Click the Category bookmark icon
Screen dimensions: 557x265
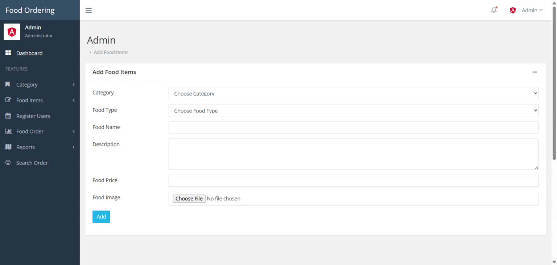[8, 84]
